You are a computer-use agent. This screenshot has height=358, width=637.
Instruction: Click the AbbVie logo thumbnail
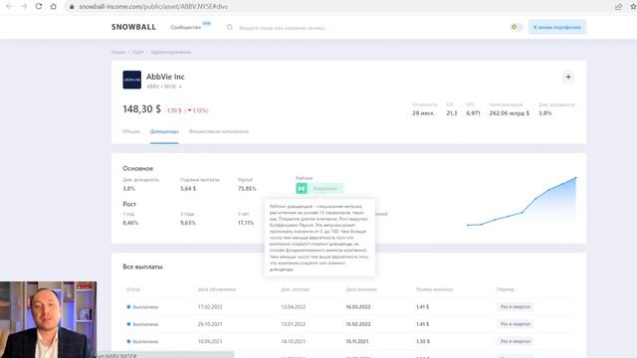pos(132,80)
